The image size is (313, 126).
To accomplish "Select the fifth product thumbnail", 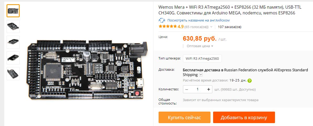I will tap(13, 74).
